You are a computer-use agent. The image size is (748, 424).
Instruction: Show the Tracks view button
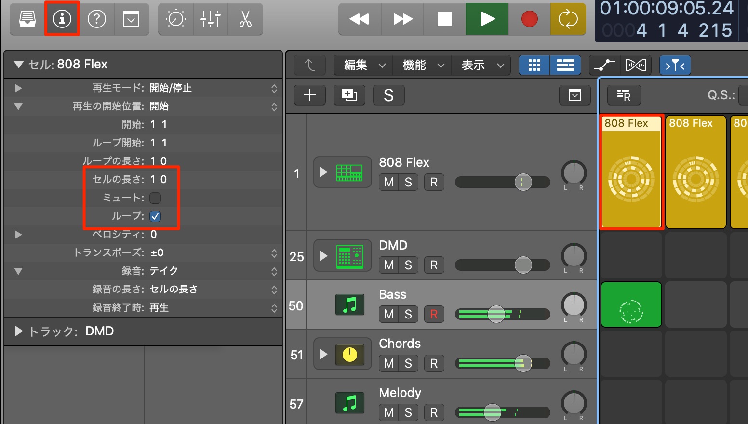pos(565,65)
